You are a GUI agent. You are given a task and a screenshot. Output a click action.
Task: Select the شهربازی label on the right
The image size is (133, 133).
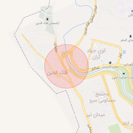tap(128, 65)
